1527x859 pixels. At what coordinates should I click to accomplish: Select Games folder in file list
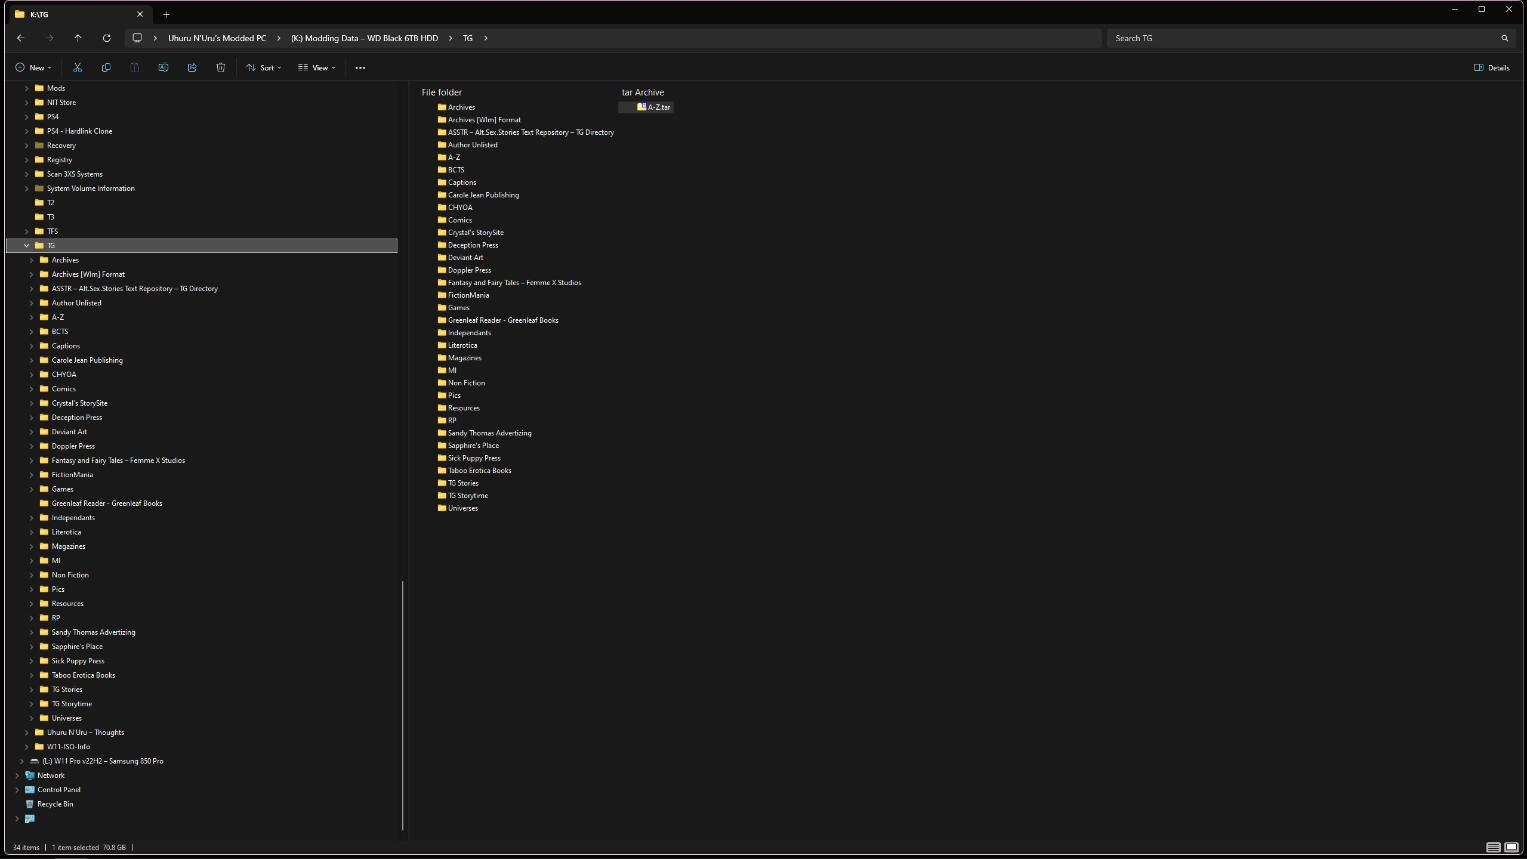(x=458, y=308)
